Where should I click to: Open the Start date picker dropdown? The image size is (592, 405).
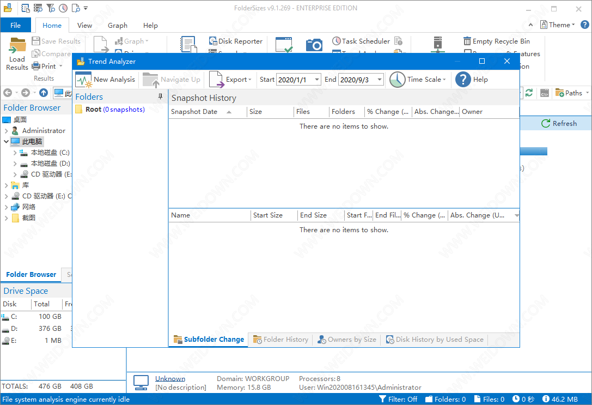coord(317,80)
